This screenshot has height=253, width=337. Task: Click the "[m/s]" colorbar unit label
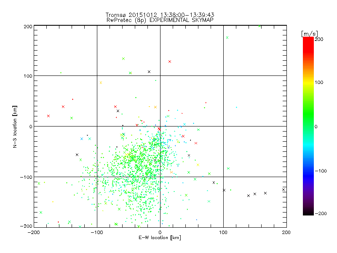coord(309,34)
